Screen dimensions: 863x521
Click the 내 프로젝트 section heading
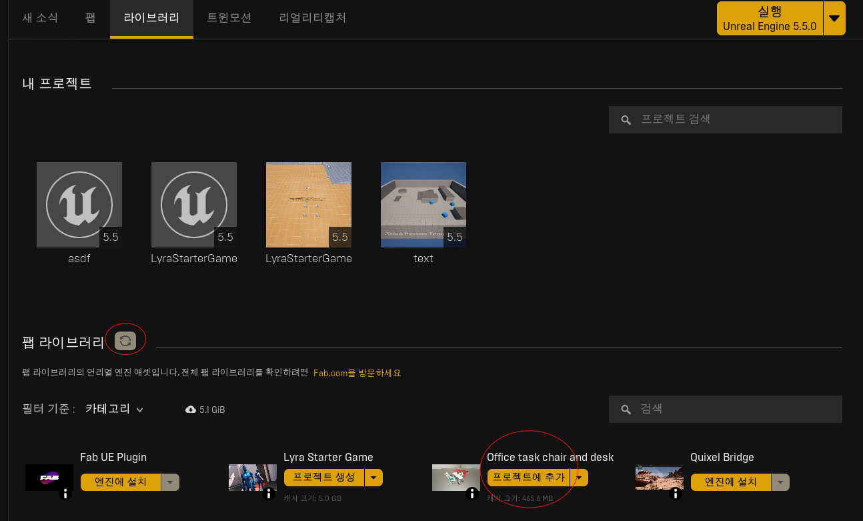coord(57,83)
